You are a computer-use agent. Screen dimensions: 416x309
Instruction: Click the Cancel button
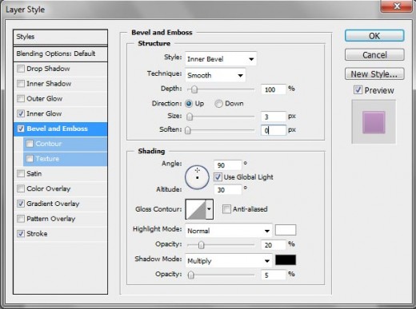tap(374, 55)
